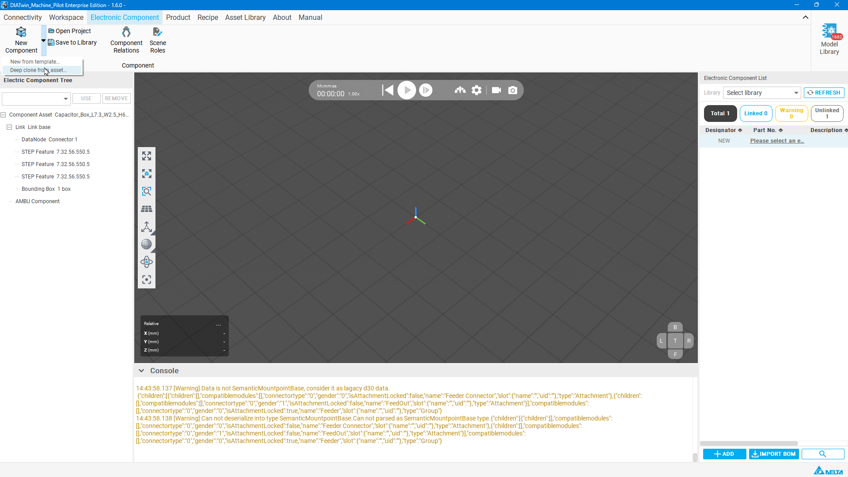Collapse the Console panel
Image resolution: width=848 pixels, height=477 pixels.
pyautogui.click(x=141, y=371)
